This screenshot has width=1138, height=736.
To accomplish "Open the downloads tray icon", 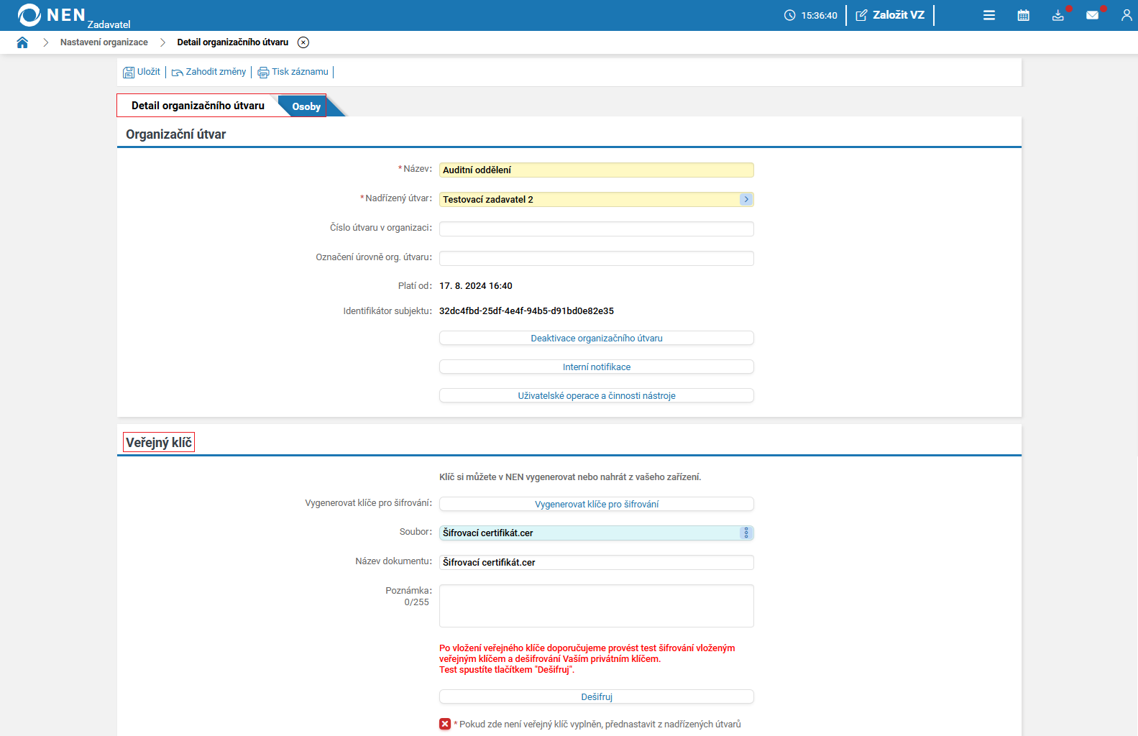I will pyautogui.click(x=1058, y=15).
